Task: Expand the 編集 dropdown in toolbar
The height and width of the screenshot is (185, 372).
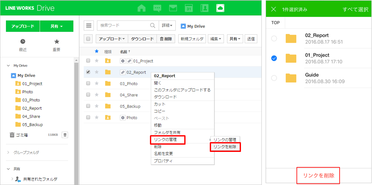Action: click(x=216, y=39)
